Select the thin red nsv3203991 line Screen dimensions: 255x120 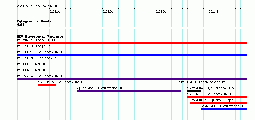(x=132, y=61)
